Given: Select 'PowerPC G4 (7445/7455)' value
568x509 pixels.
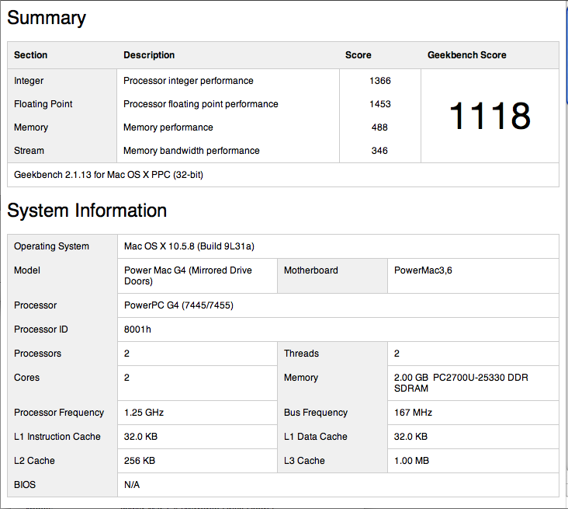Looking at the screenshot, I should tap(178, 305).
